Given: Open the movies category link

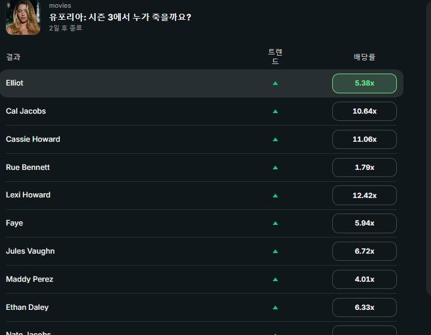Looking at the screenshot, I should [x=60, y=5].
